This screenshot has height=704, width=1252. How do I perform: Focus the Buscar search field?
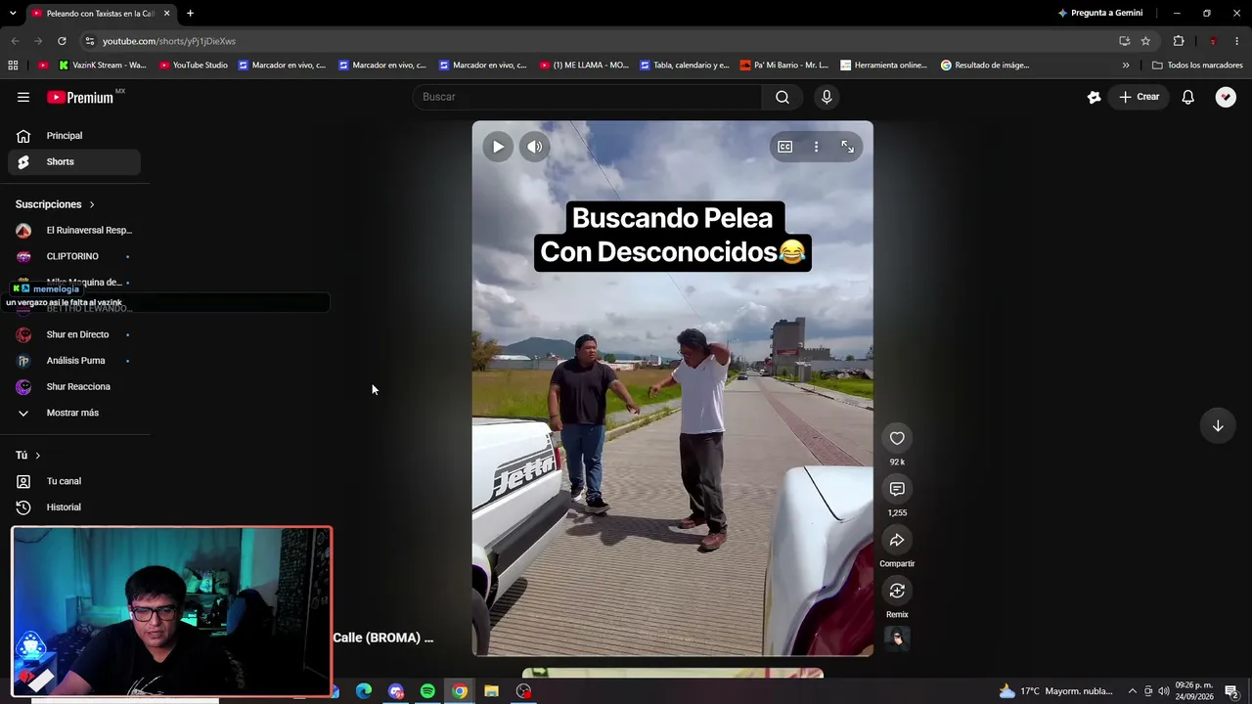[587, 97]
